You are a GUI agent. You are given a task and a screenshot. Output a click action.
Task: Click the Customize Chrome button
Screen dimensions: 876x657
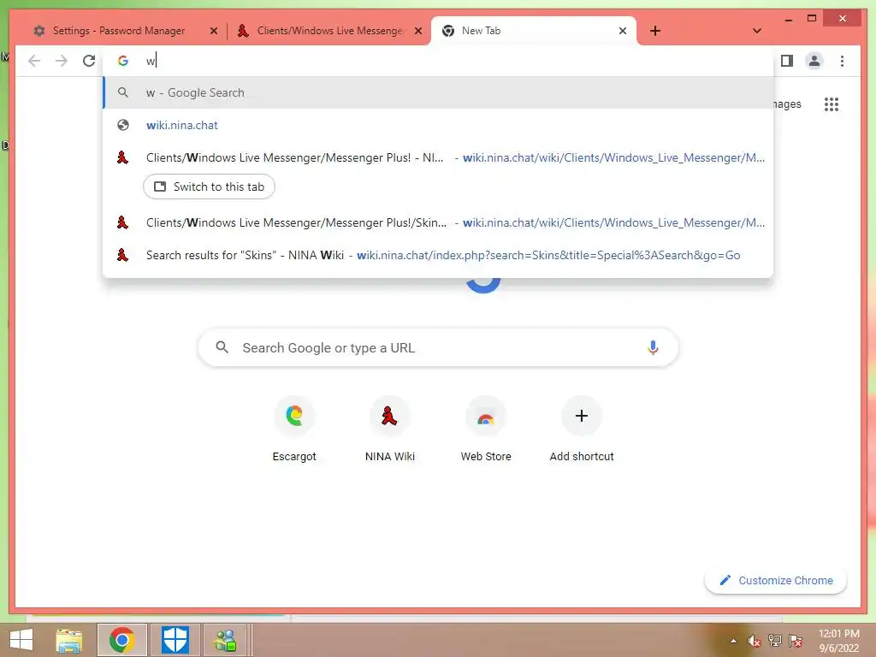[x=776, y=581]
